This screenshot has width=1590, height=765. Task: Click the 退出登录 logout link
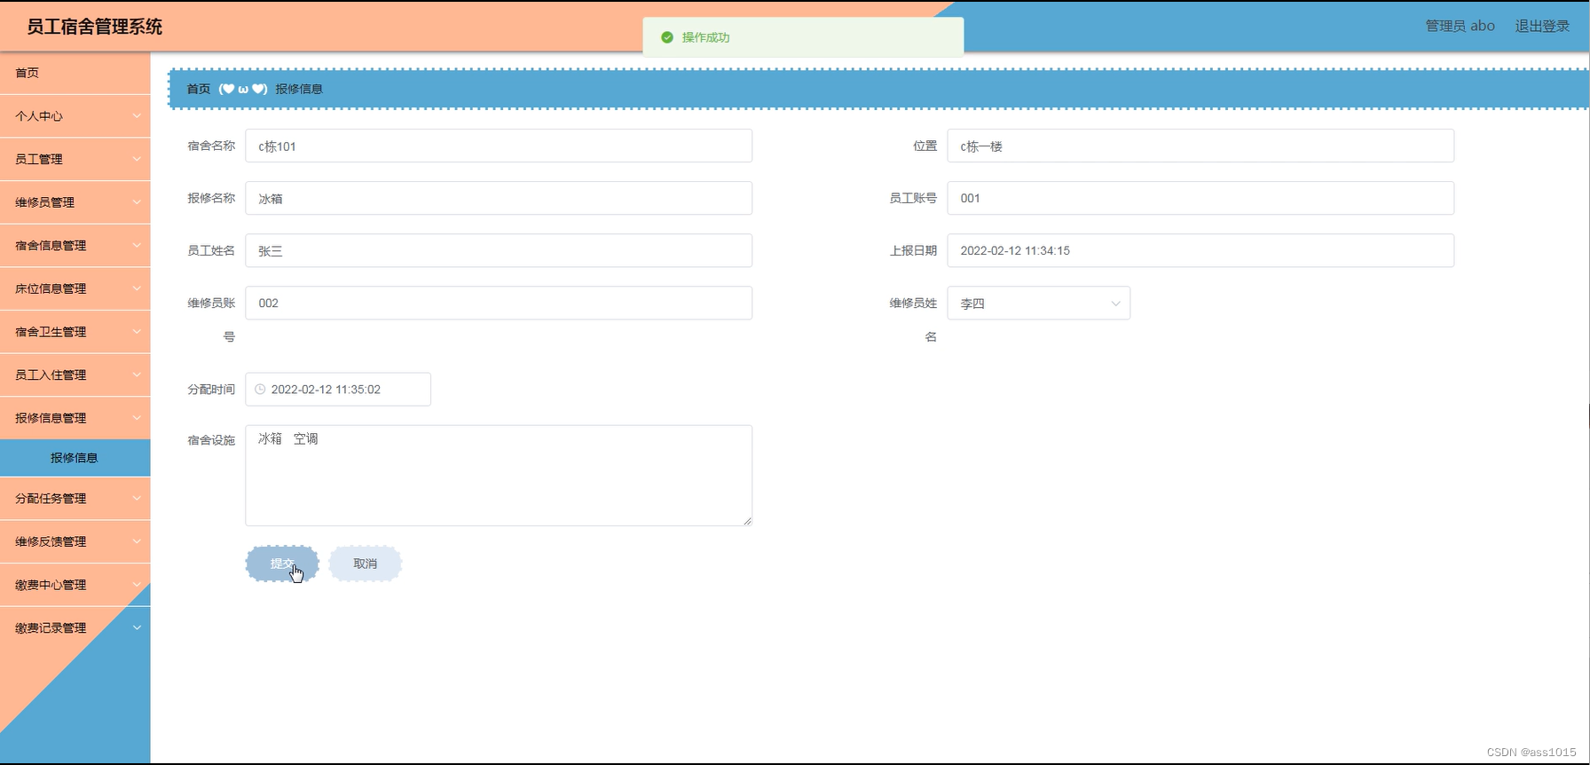click(x=1542, y=26)
